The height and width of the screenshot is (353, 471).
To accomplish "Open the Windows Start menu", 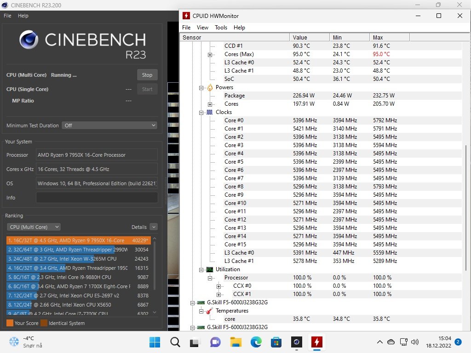I will [155, 342].
